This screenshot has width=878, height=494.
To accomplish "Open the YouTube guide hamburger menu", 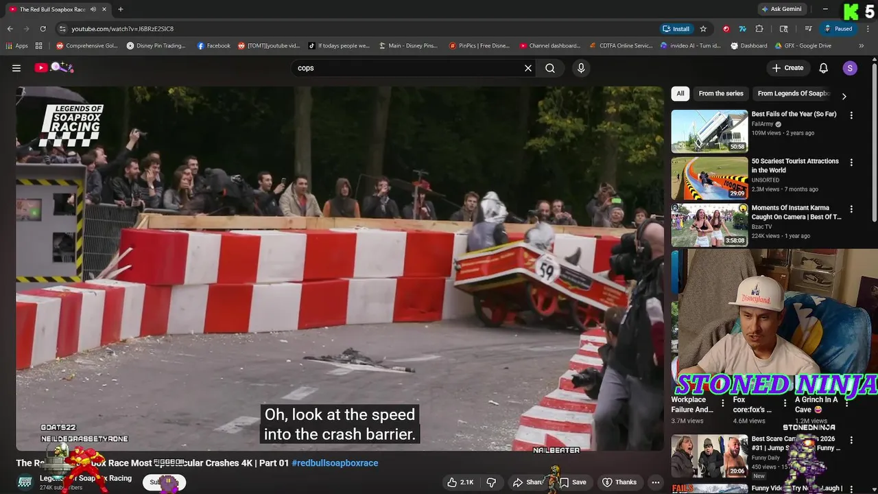I will 16,68.
